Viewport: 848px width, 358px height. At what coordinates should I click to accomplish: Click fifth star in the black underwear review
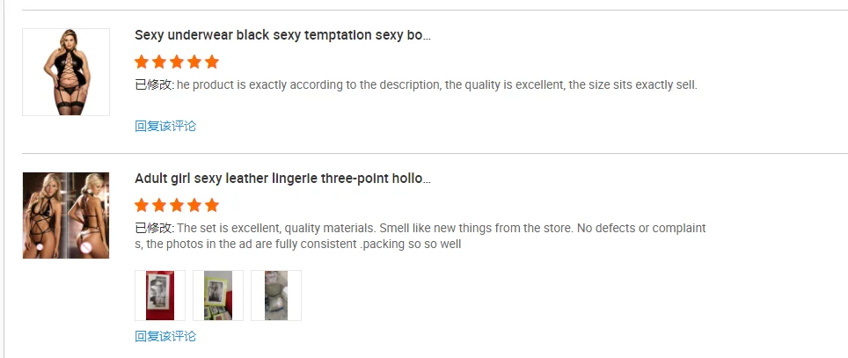pos(211,62)
